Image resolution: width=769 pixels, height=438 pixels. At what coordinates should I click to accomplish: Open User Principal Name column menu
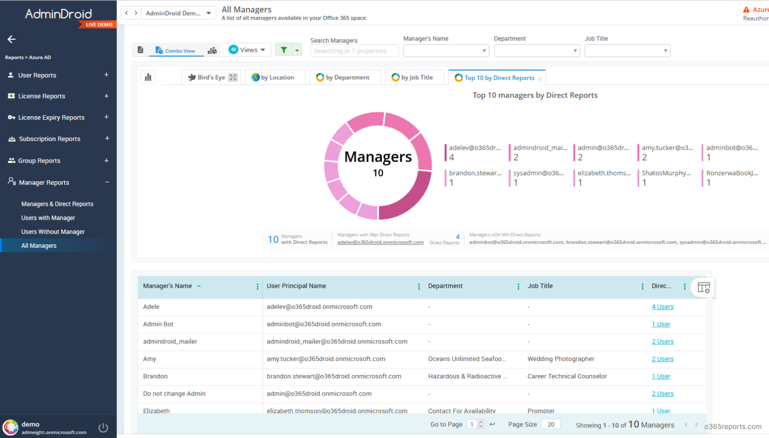[x=419, y=286]
